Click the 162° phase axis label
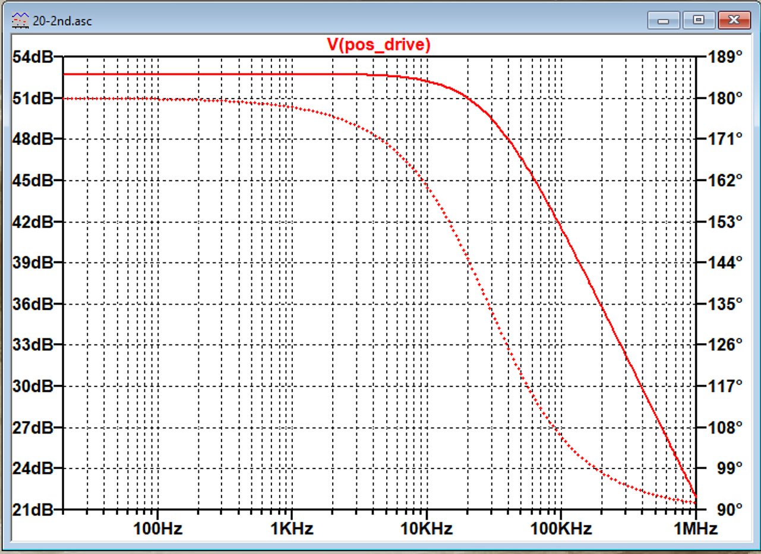The height and width of the screenshot is (554, 761). click(x=725, y=180)
